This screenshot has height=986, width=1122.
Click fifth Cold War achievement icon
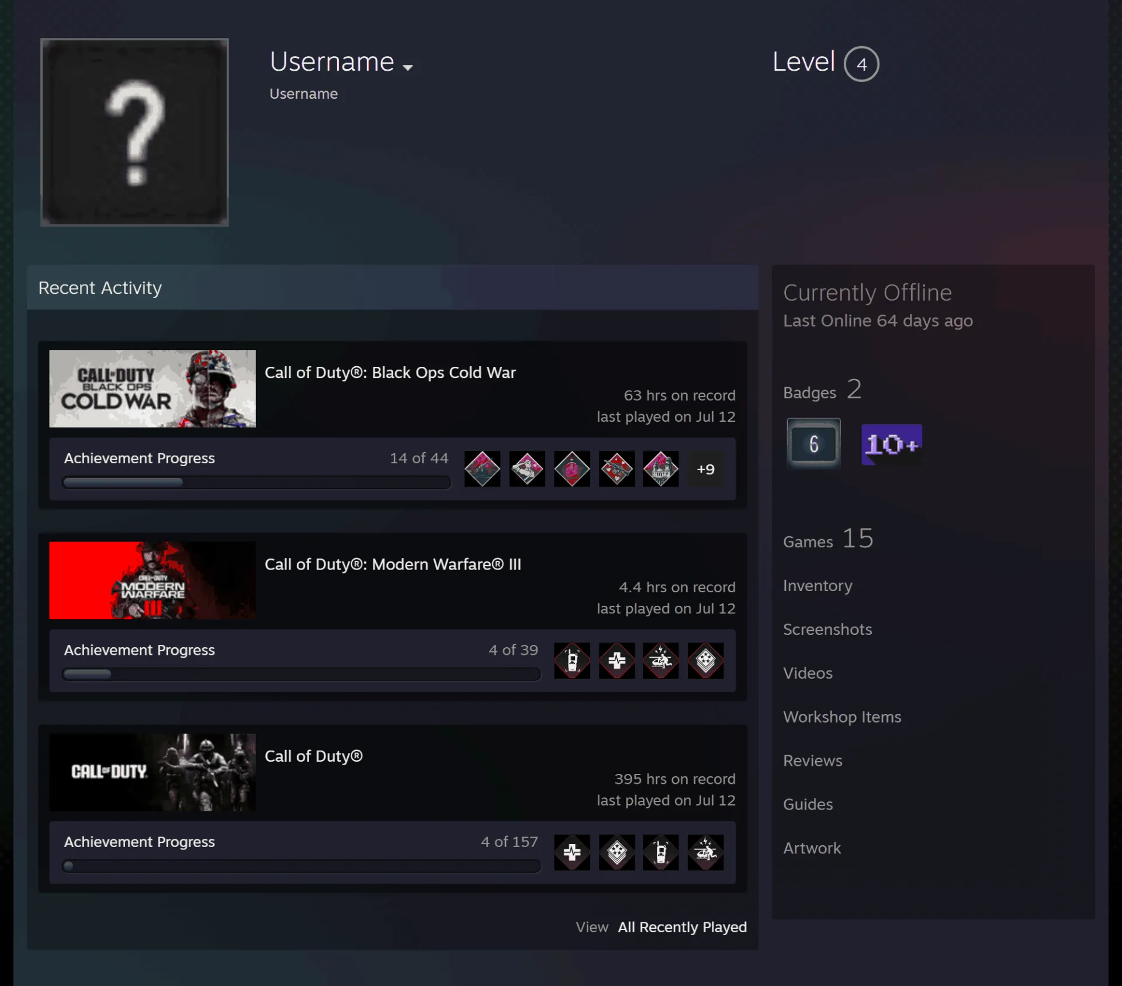(661, 469)
